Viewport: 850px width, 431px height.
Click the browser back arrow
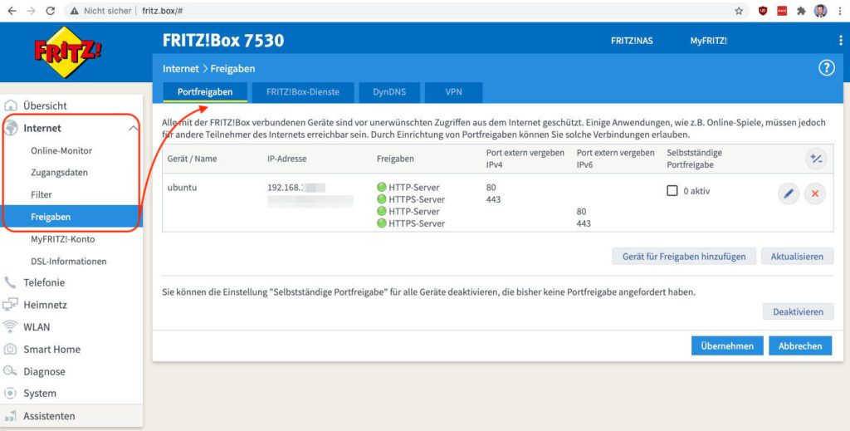pos(12,11)
